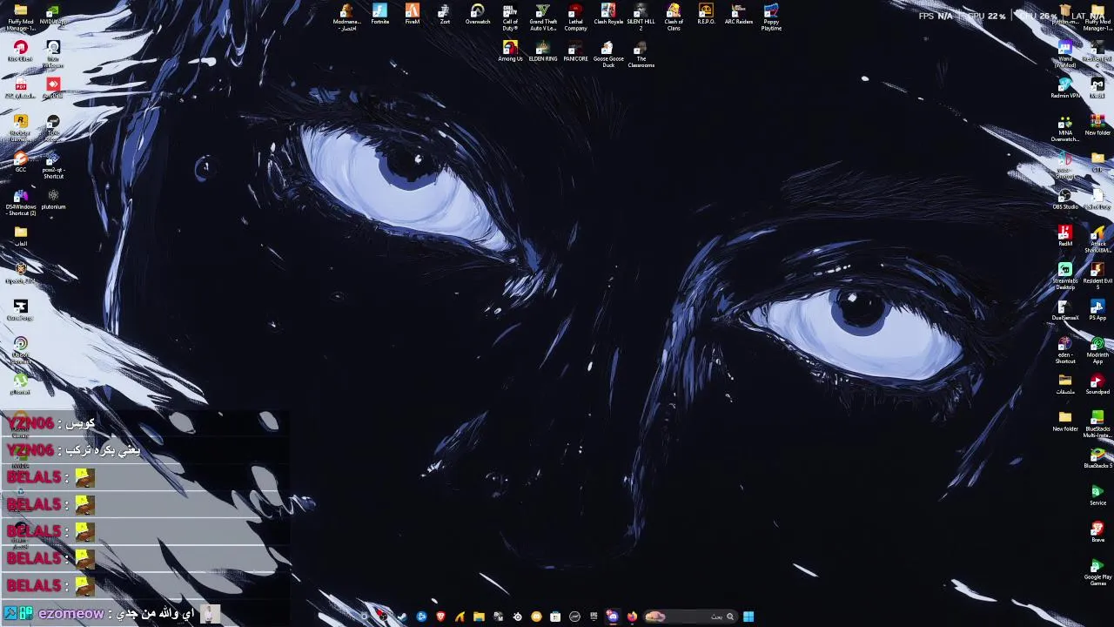Open the Brave desktop shortcut
This screenshot has width=1114, height=627.
[x=1097, y=532]
